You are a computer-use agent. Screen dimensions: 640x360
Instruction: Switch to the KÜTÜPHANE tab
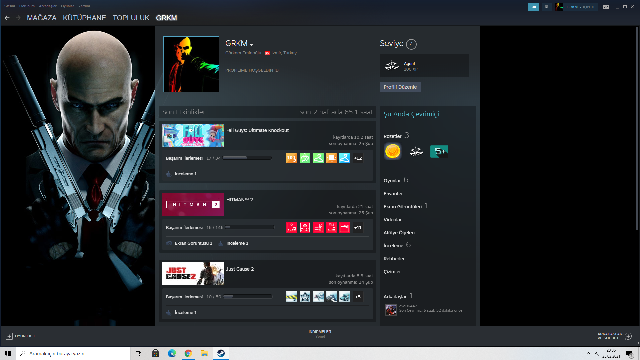pyautogui.click(x=84, y=18)
